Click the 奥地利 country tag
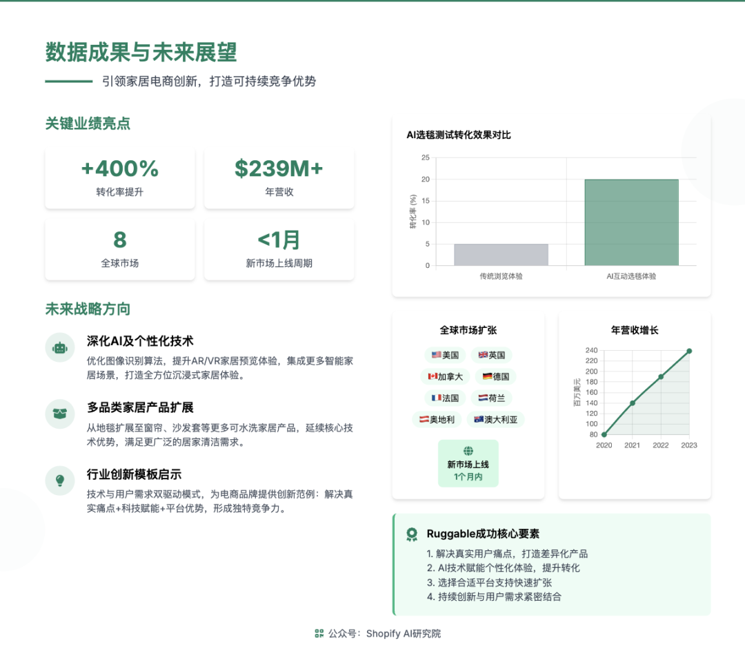The width and height of the screenshot is (745, 656). [x=437, y=419]
